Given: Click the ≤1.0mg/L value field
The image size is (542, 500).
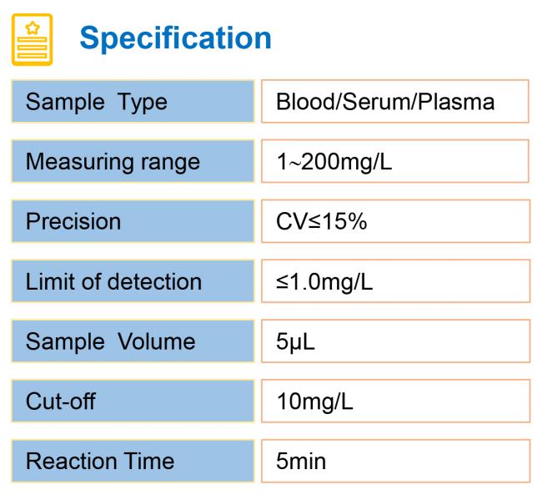Looking at the screenshot, I should point(395,281).
